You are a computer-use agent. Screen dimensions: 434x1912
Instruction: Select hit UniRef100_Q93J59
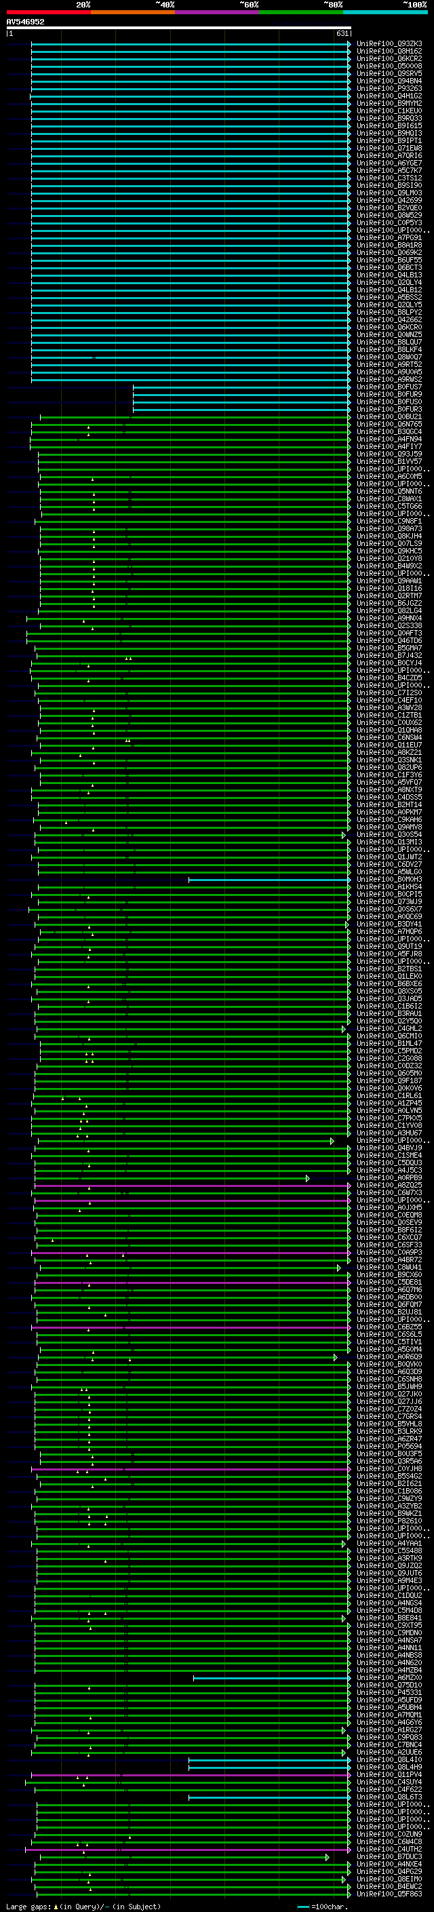tap(389, 454)
